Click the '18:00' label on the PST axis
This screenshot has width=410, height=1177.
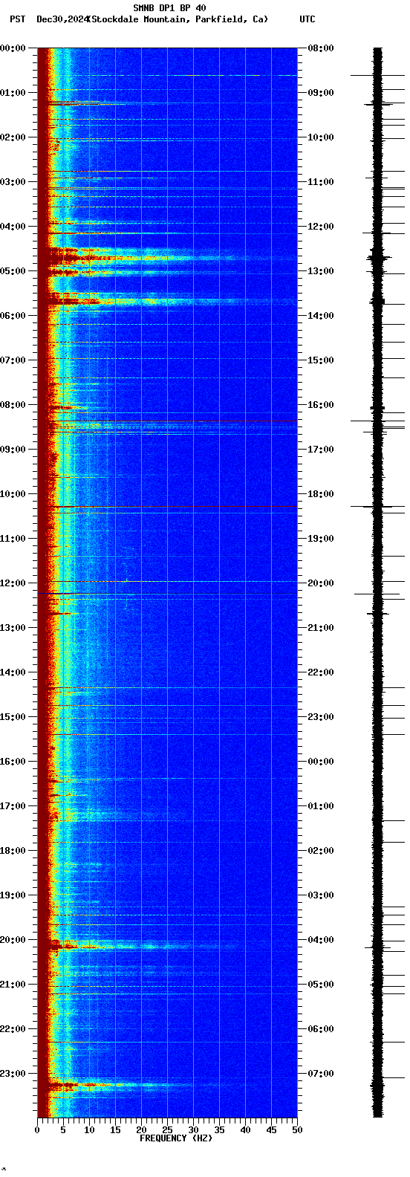click(x=13, y=851)
